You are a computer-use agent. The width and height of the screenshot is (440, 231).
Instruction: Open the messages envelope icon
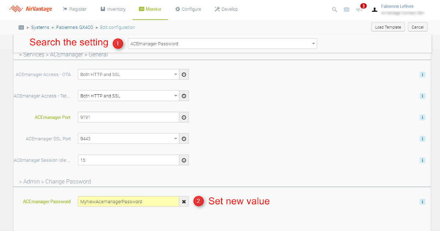click(346, 10)
